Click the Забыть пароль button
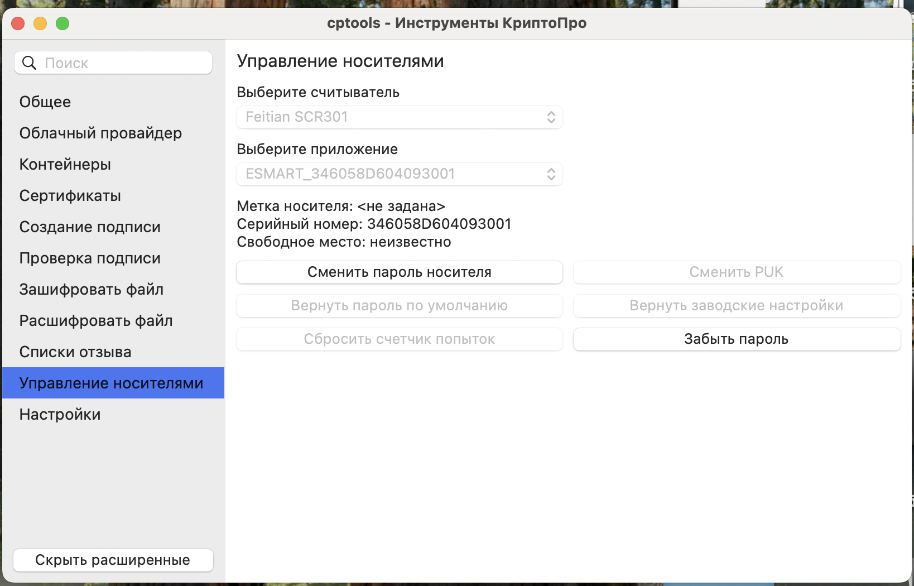 click(x=737, y=339)
